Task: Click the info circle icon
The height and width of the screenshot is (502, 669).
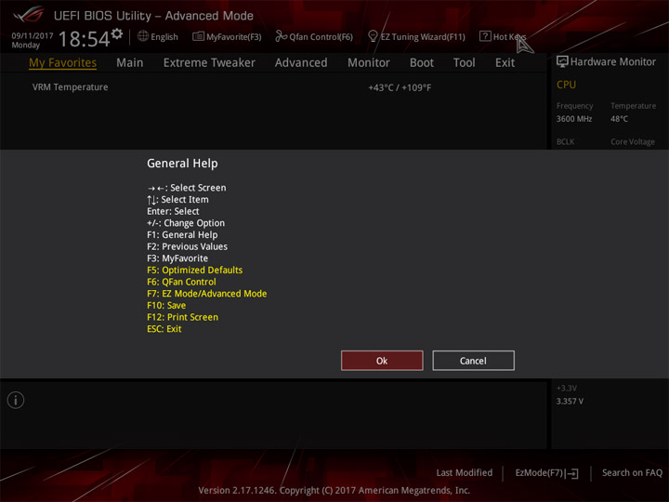Action: tap(16, 400)
